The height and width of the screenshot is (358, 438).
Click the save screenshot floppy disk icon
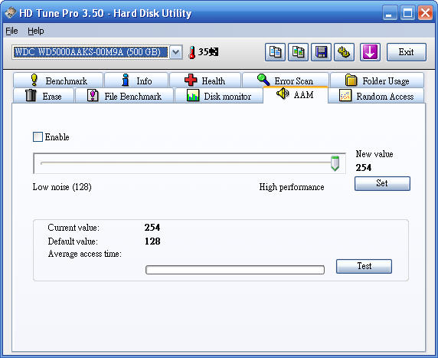[321, 52]
